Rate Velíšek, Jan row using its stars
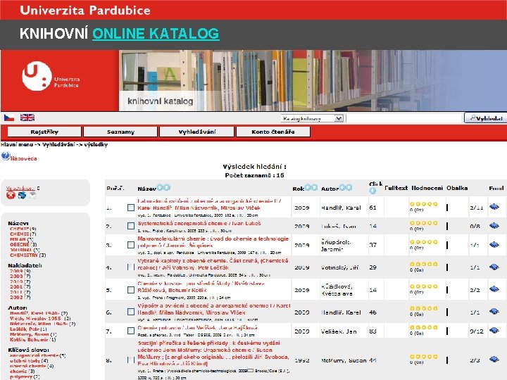This screenshot has height=380, width=507. pos(424,327)
